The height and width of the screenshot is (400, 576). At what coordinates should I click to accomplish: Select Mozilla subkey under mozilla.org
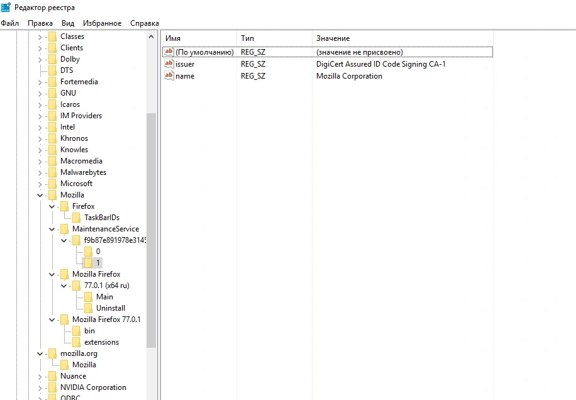point(84,365)
